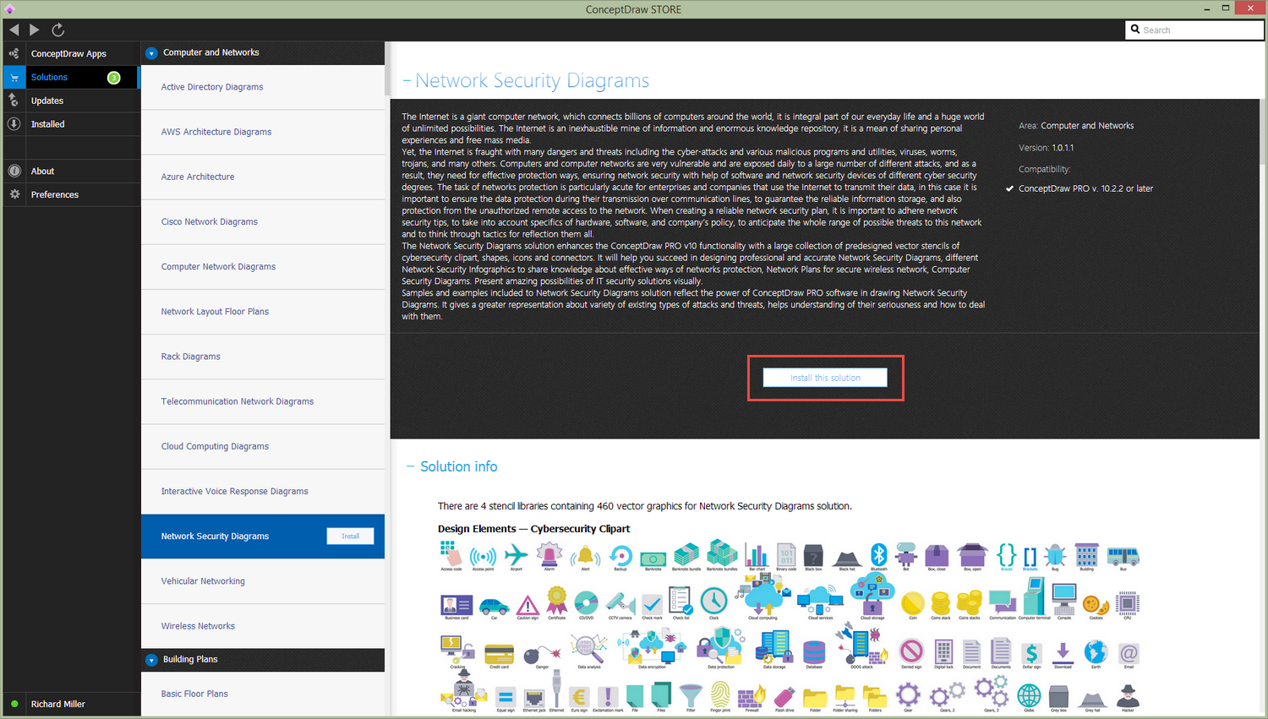Open AWS Architecture Diagrams solution
The height and width of the screenshot is (719, 1268).
(263, 132)
